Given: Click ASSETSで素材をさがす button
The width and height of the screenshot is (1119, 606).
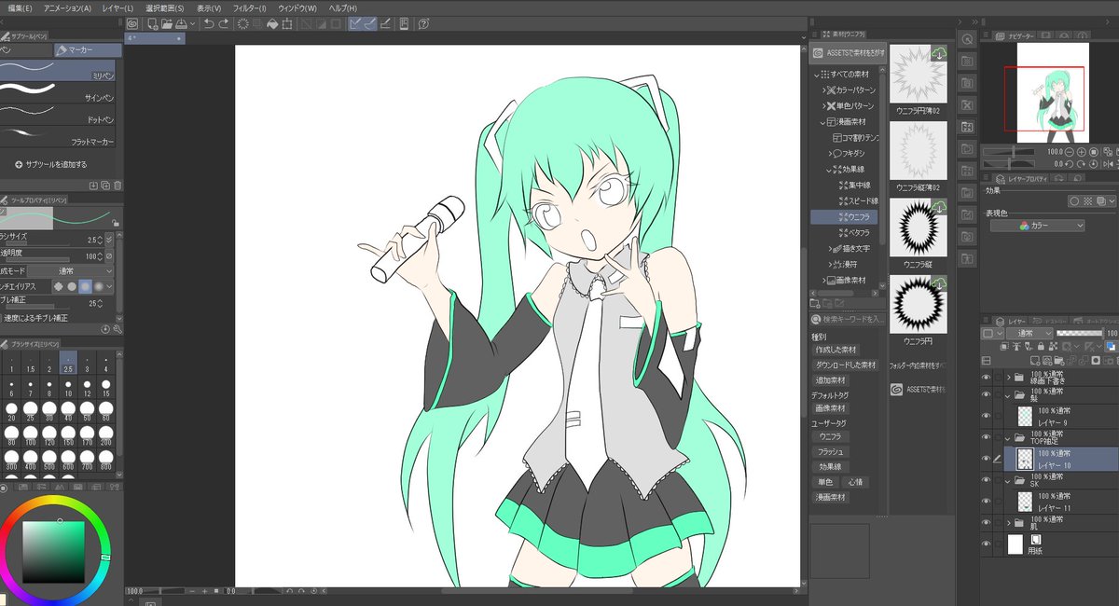Looking at the screenshot, I should (847, 53).
